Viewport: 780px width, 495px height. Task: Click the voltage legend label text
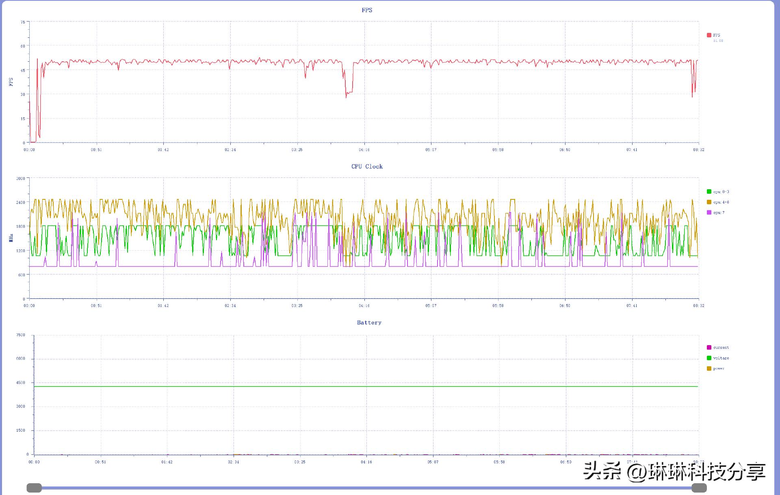721,358
